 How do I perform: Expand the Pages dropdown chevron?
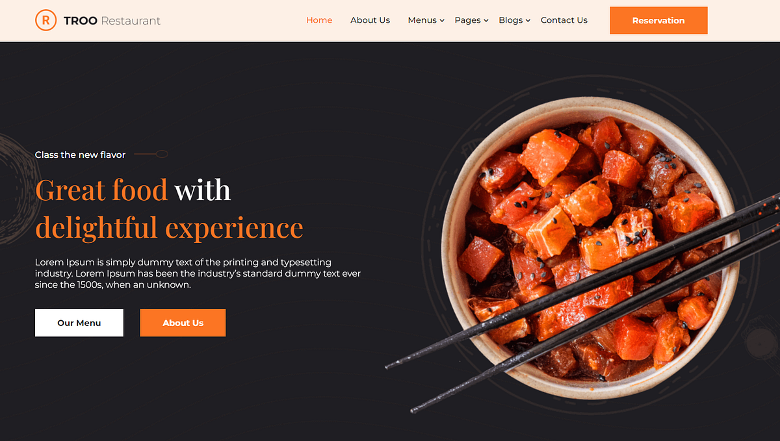pyautogui.click(x=486, y=21)
